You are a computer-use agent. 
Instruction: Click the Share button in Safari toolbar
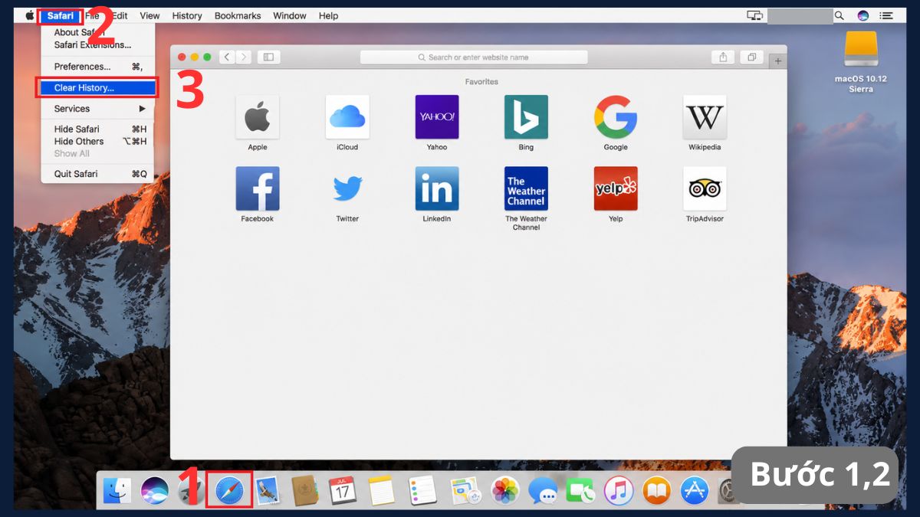click(722, 57)
